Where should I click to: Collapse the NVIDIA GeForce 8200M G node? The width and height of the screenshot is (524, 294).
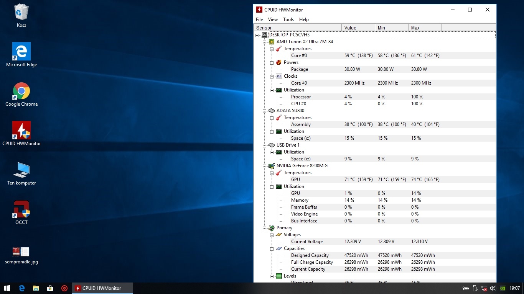(264, 166)
